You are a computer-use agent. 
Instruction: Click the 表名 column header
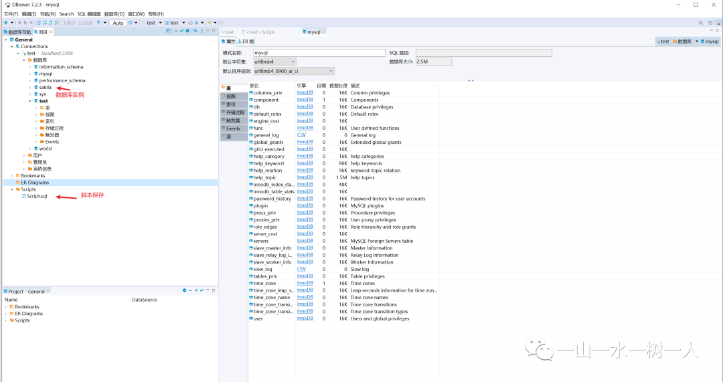[x=272, y=86]
